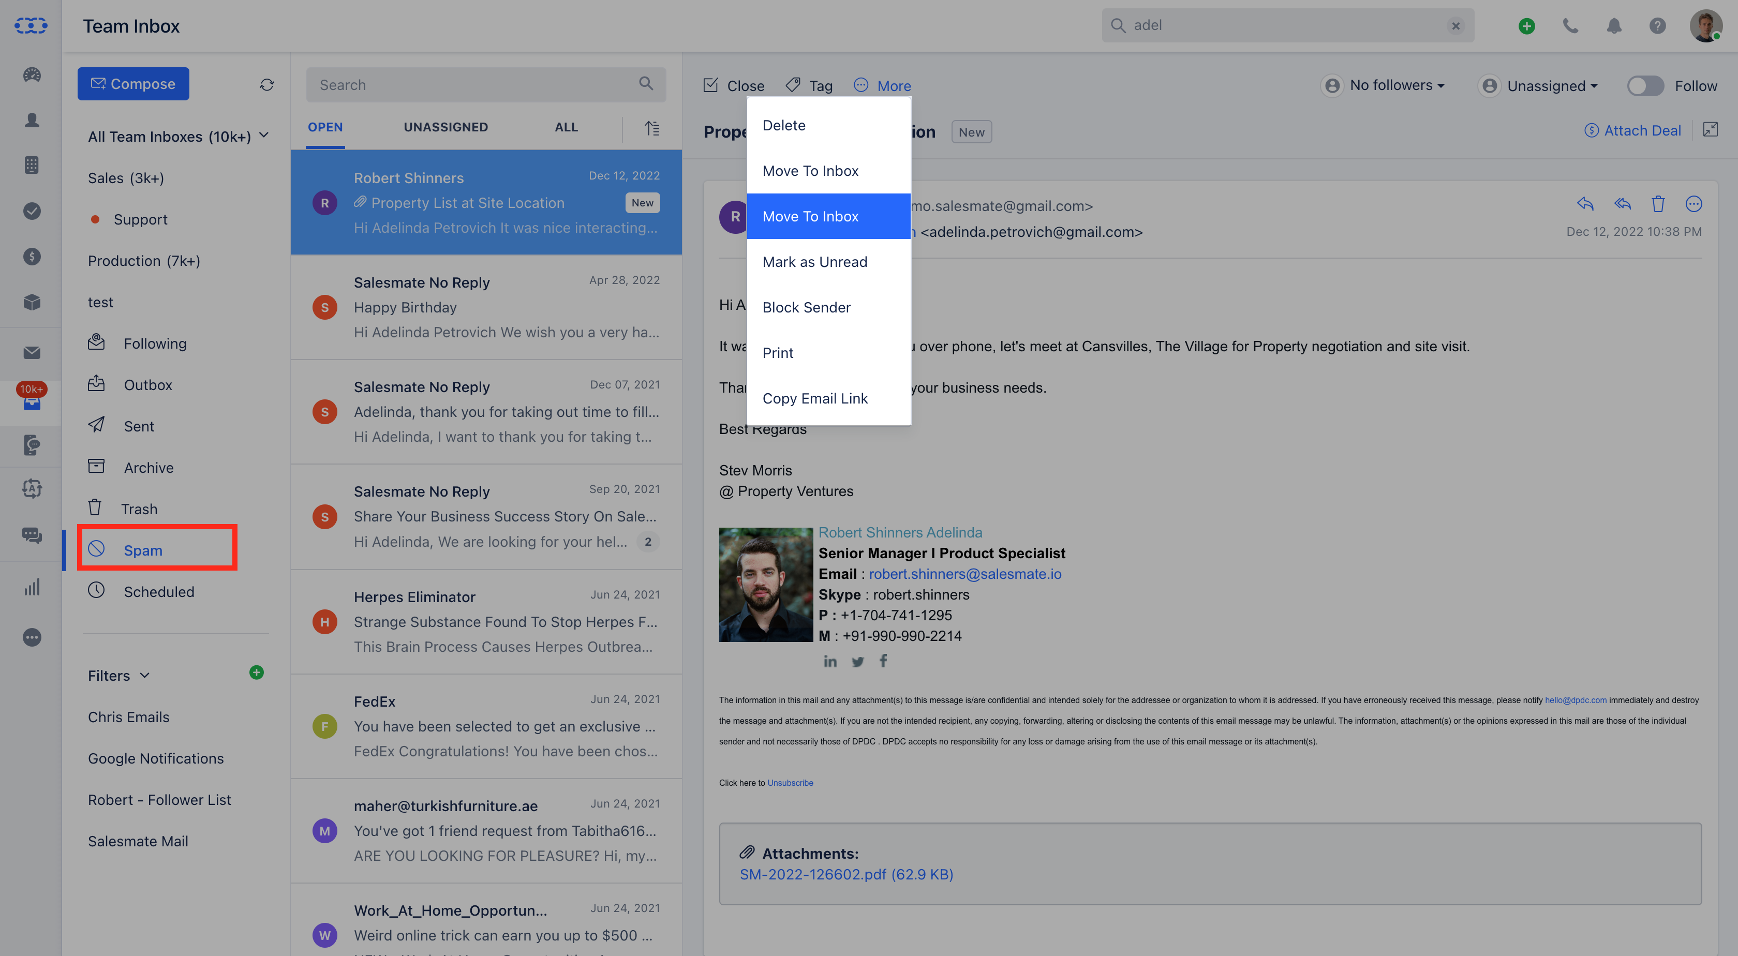The height and width of the screenshot is (956, 1738).
Task: Select Print from the More menu
Action: [828, 353]
